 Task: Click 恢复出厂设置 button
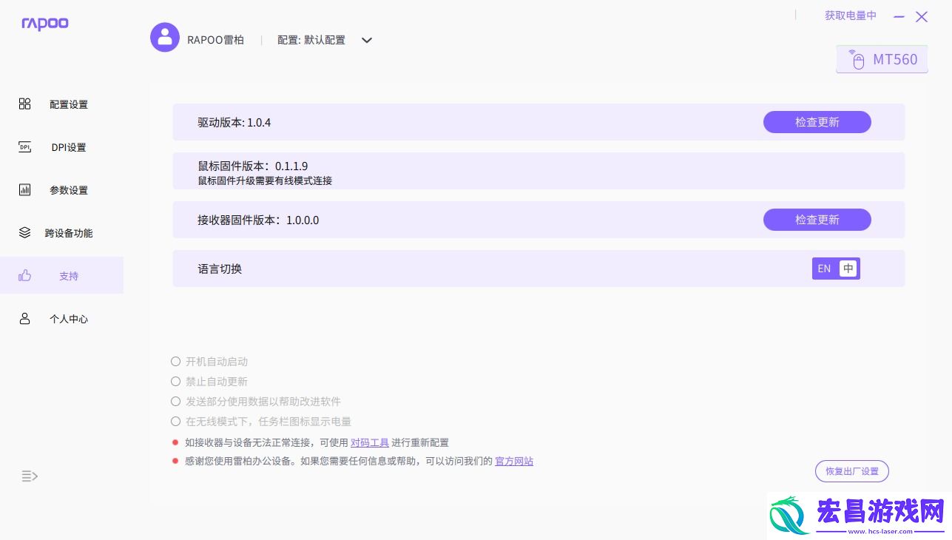[x=852, y=471]
